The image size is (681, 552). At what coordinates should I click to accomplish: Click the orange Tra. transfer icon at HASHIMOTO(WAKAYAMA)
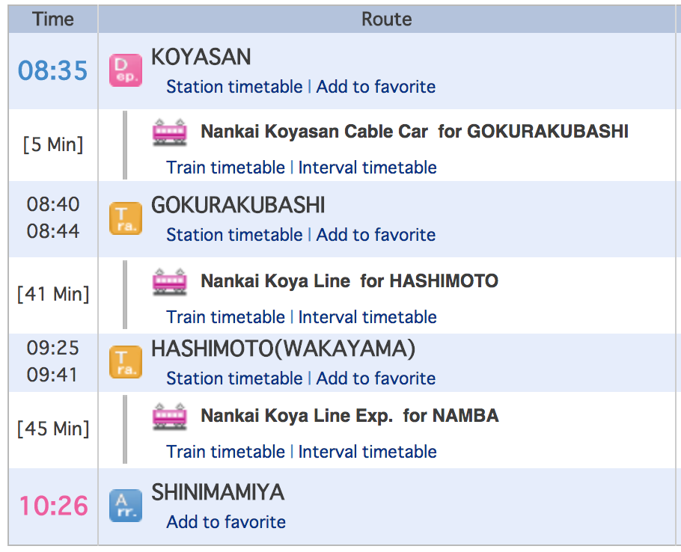(125, 362)
